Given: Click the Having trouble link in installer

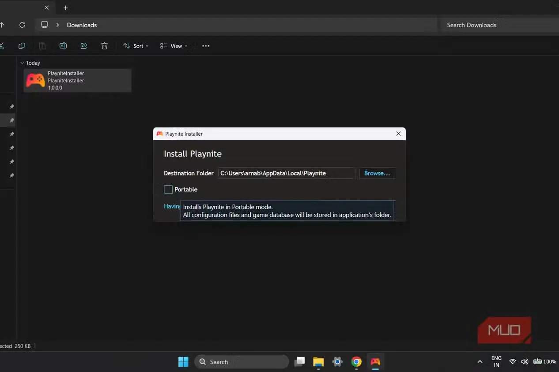Looking at the screenshot, I should [x=172, y=206].
